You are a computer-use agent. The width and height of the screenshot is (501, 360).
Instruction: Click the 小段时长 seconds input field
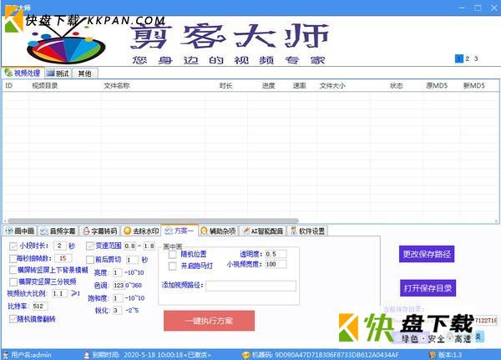coord(60,246)
